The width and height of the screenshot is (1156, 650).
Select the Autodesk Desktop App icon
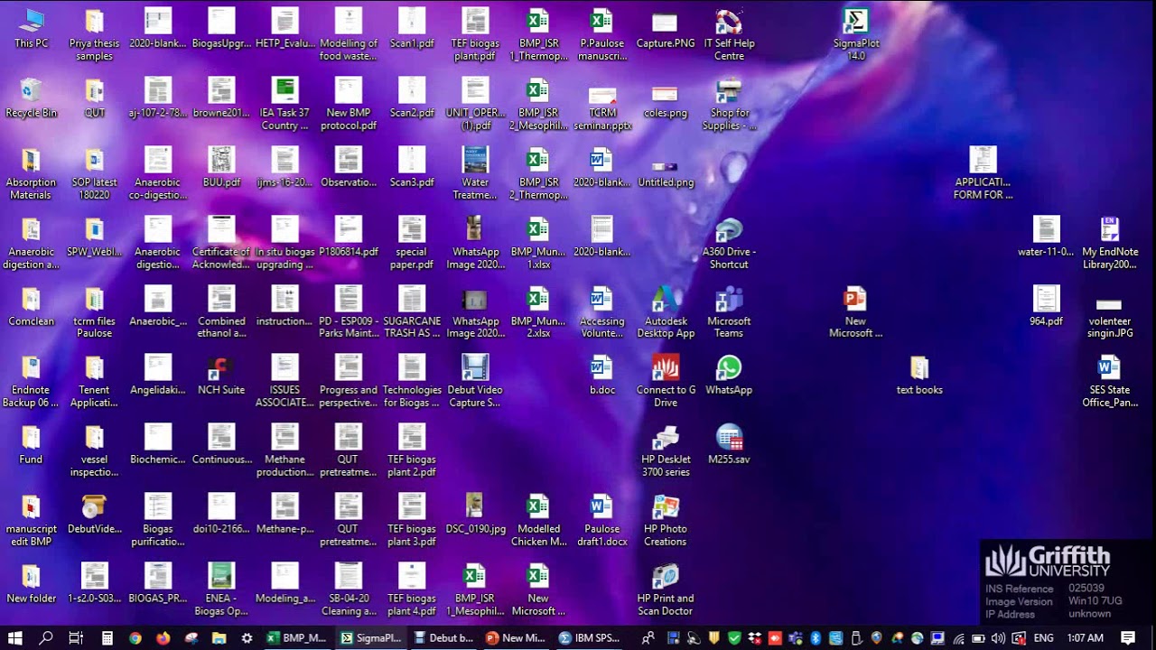coord(666,312)
